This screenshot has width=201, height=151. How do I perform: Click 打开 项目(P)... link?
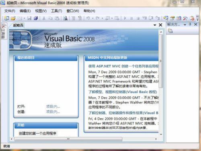coord(53,107)
